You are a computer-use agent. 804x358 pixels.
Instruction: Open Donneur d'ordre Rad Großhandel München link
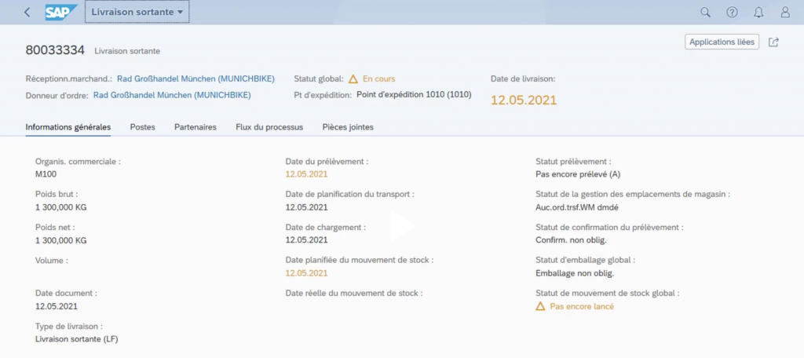(x=172, y=95)
